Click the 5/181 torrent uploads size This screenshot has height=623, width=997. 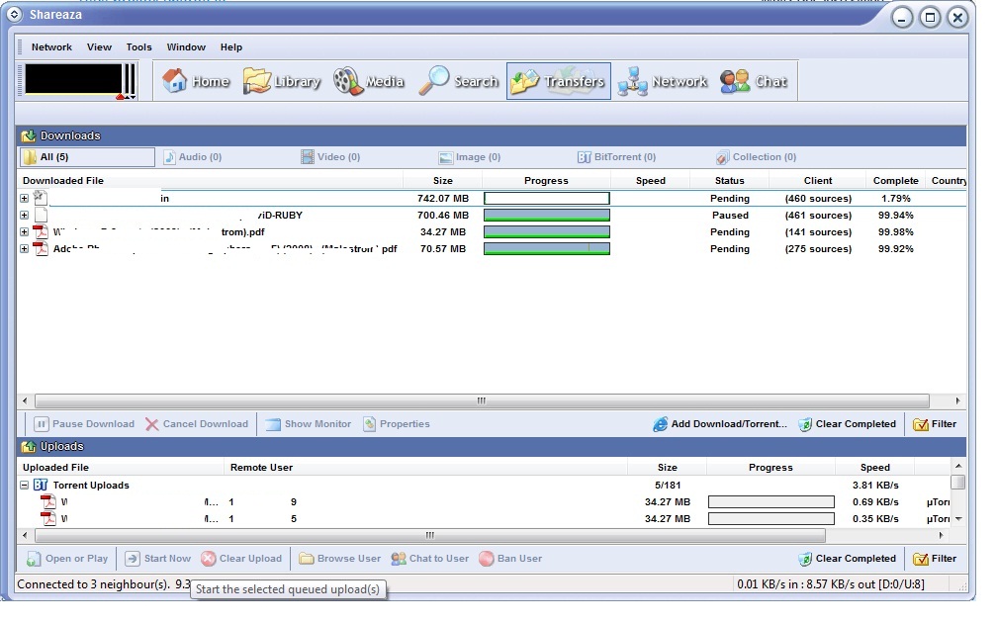click(667, 485)
